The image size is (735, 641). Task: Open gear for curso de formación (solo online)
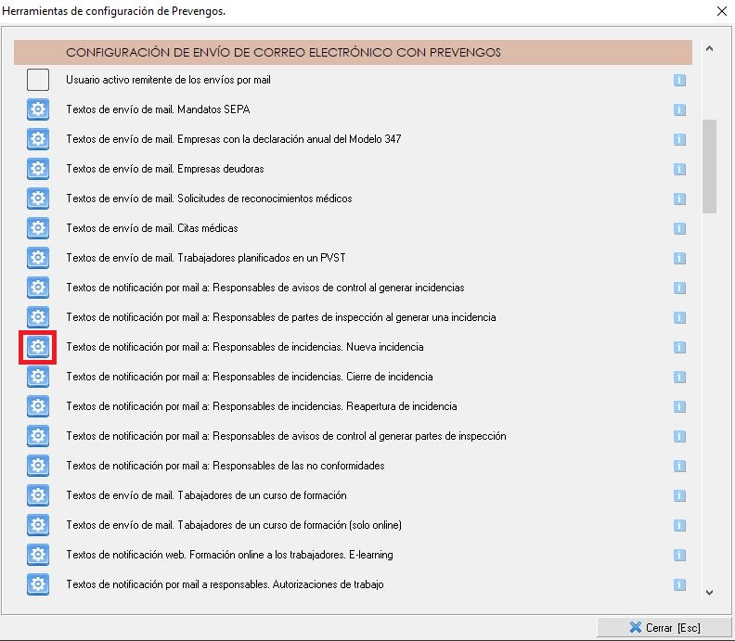pyautogui.click(x=38, y=525)
